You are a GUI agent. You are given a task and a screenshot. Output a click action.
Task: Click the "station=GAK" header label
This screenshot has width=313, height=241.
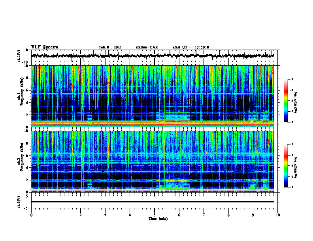point(147,47)
